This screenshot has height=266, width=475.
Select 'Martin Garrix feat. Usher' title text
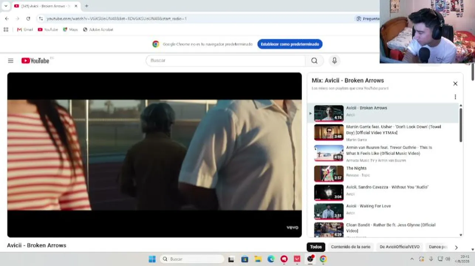pos(393,130)
